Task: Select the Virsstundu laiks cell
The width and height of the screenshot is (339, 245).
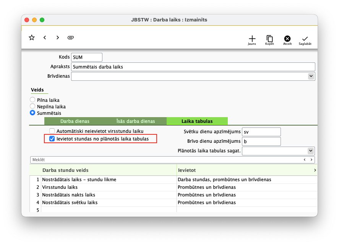Action: coord(109,187)
